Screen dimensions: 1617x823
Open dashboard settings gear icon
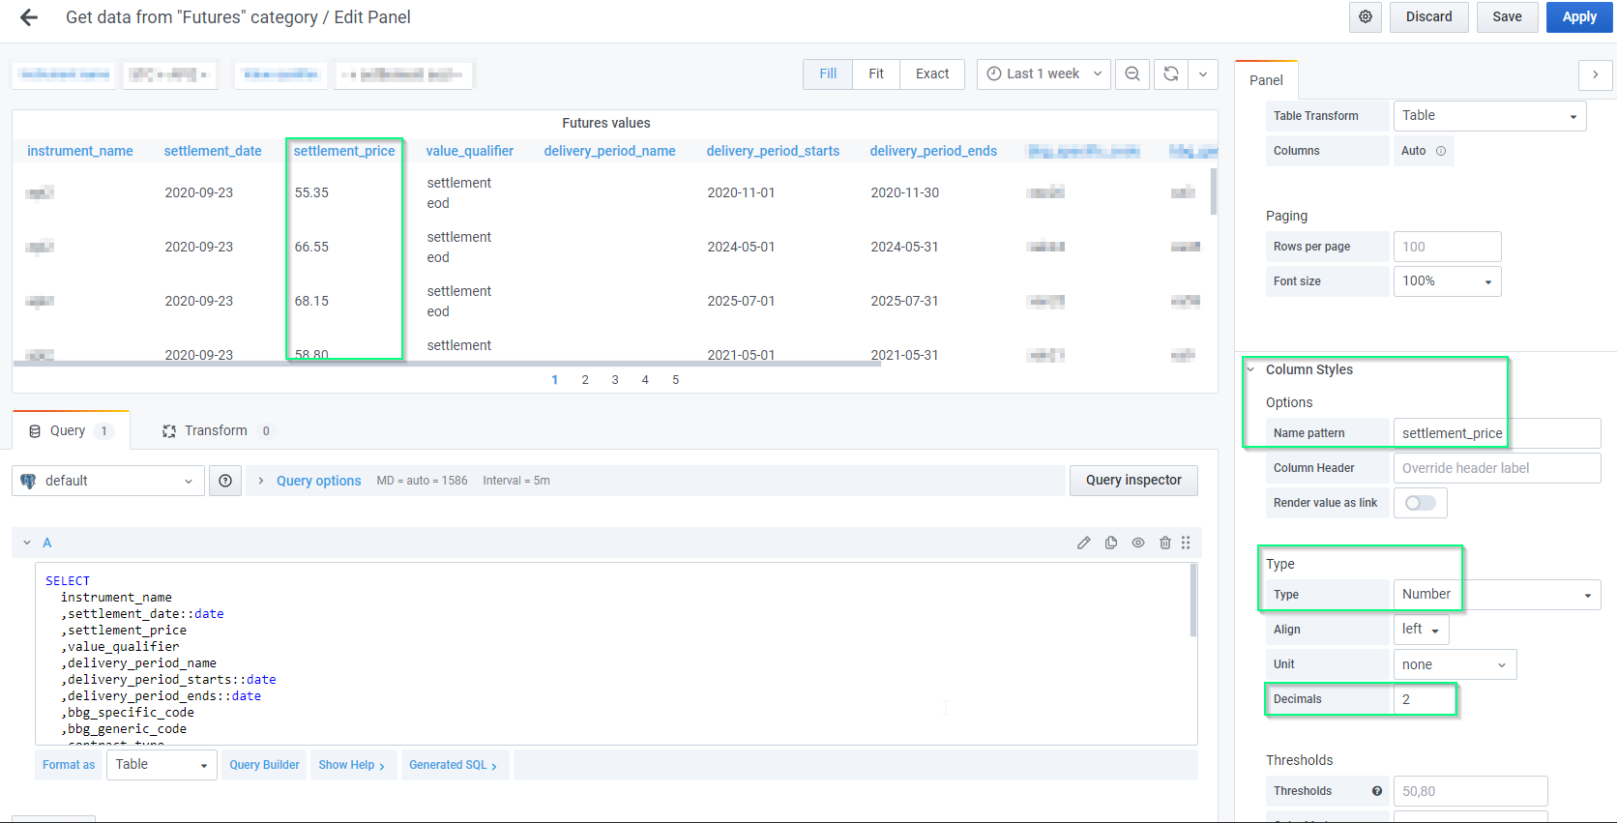pyautogui.click(x=1366, y=17)
